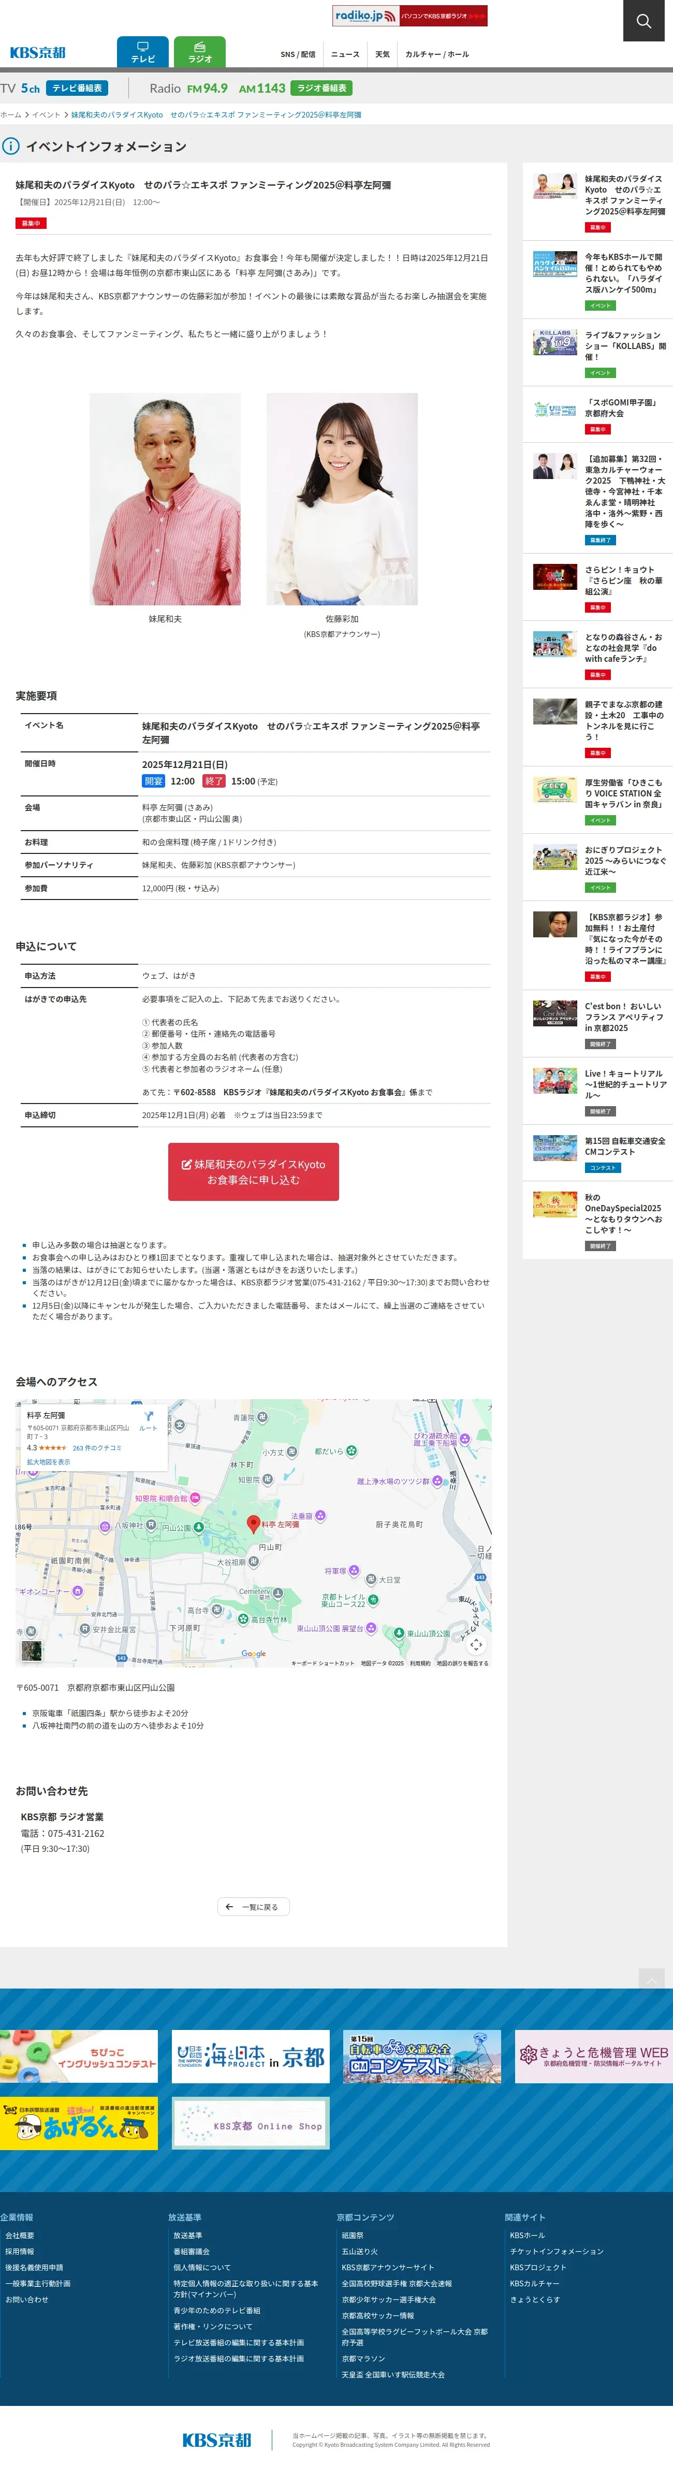
Task: Open the きょうと危機管理WEB banner
Action: 594,2056
